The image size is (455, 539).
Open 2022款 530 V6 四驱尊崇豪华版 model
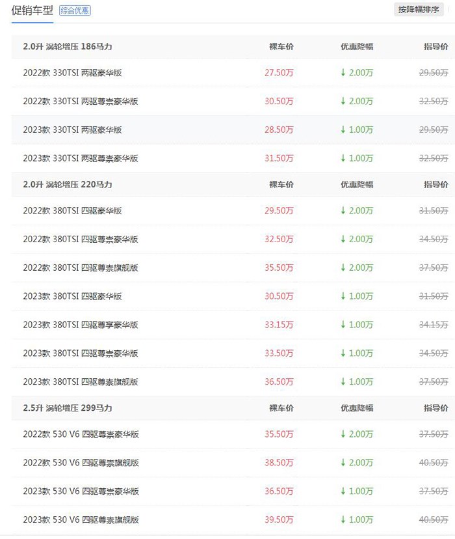81,434
